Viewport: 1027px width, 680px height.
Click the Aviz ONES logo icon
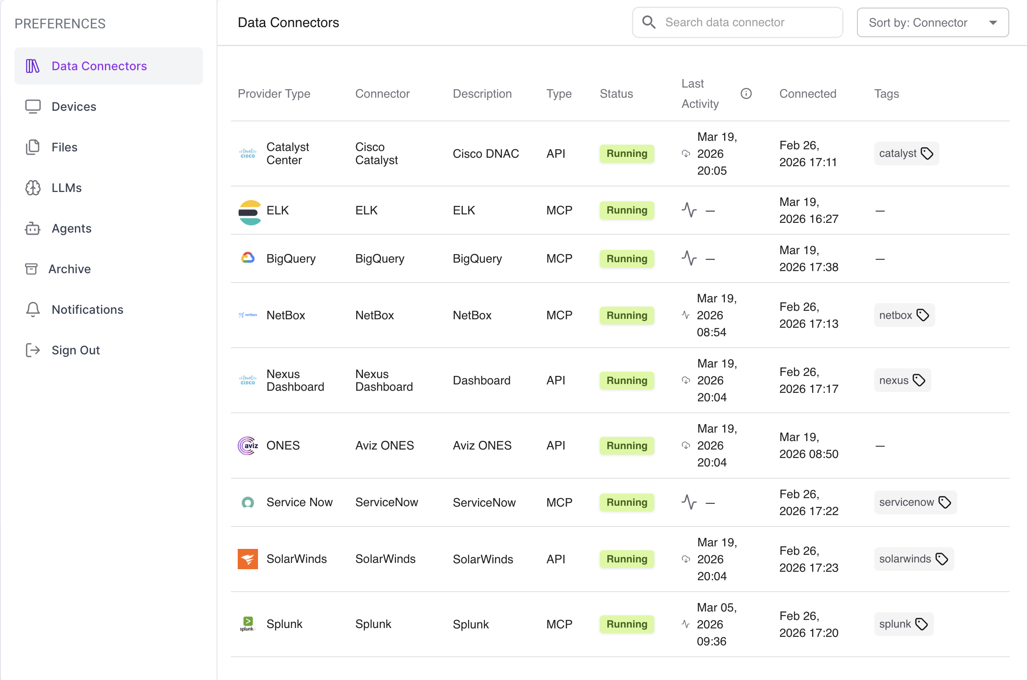[x=247, y=445]
